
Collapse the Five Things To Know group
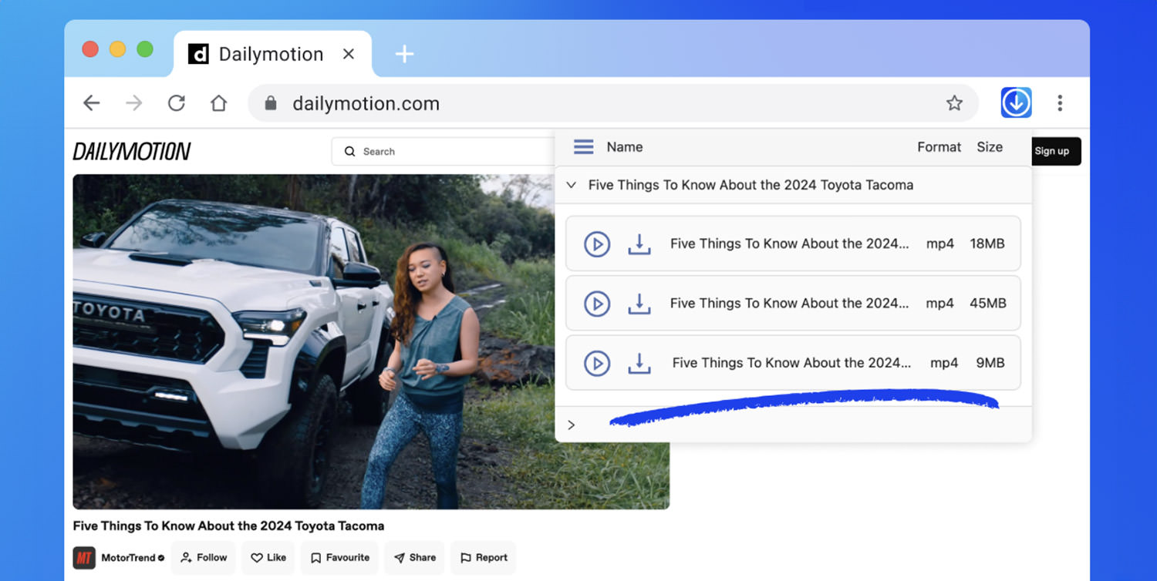tap(572, 185)
